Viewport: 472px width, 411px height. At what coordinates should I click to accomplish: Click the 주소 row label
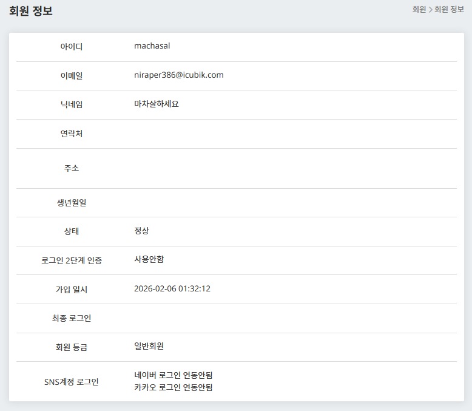tap(72, 168)
